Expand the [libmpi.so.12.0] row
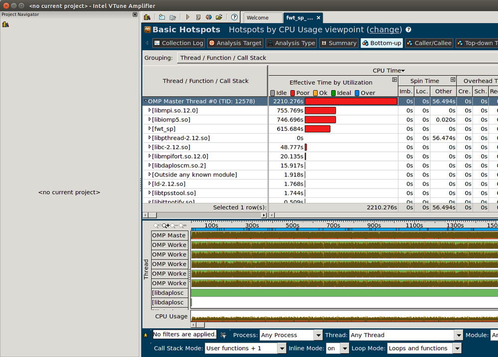Image resolution: width=498 pixels, height=357 pixels. (x=150, y=110)
